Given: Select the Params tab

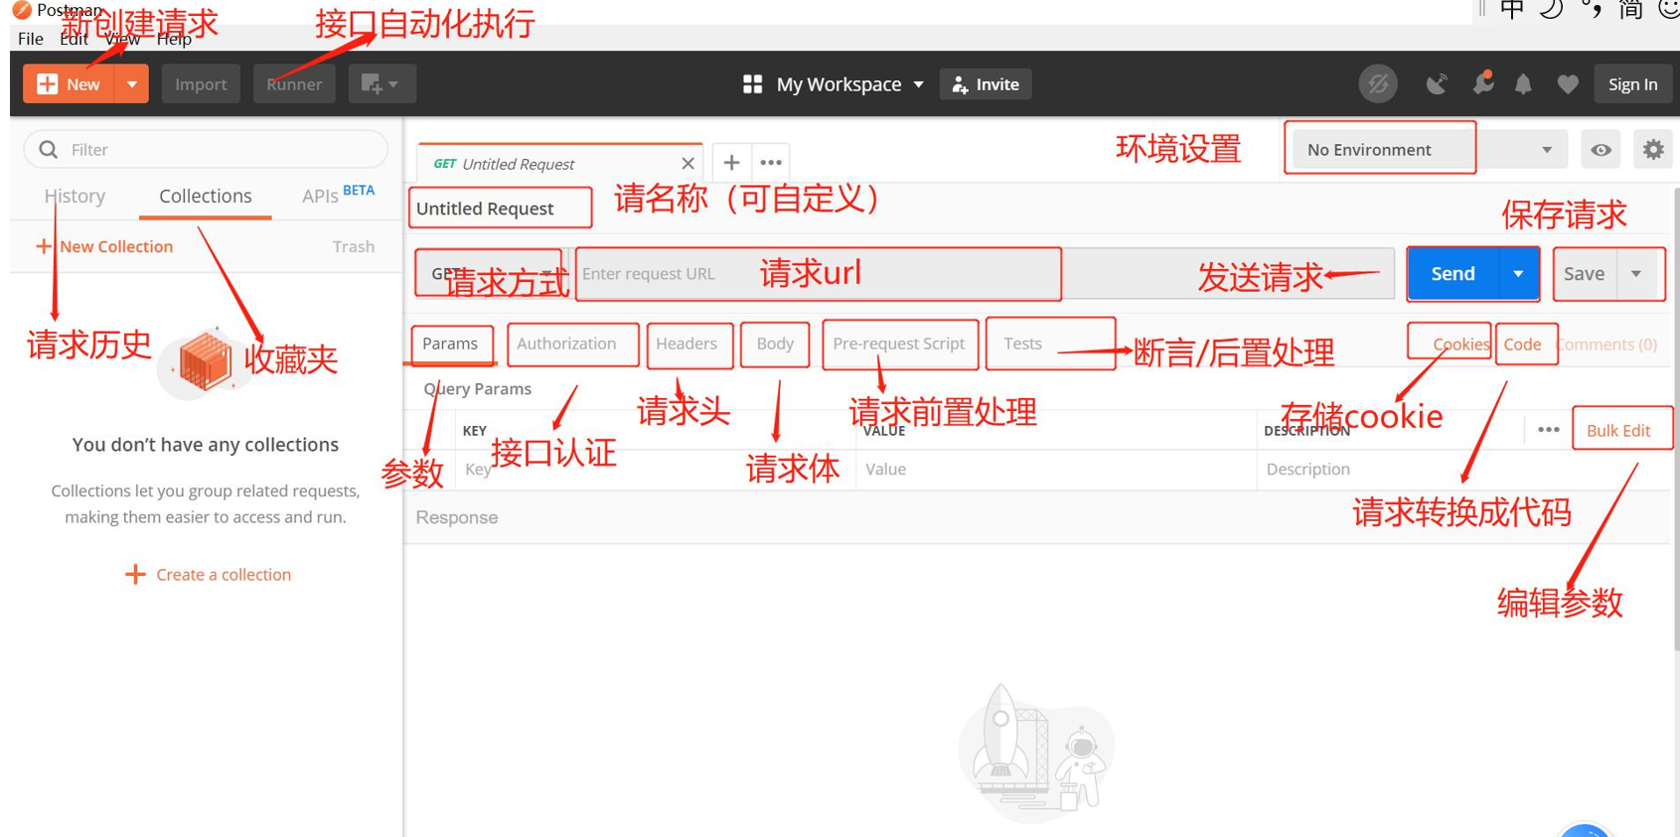Looking at the screenshot, I should (450, 344).
